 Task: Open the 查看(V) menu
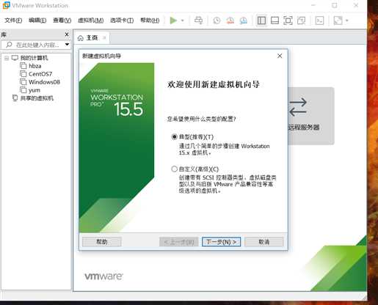tap(62, 21)
